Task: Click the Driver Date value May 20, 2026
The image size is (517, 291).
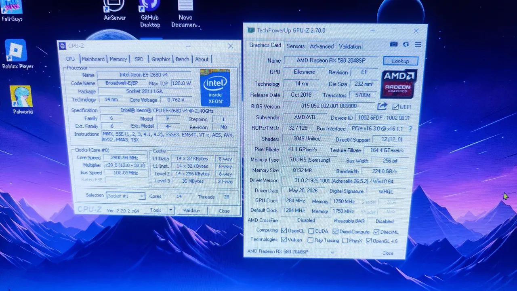Action: (303, 190)
